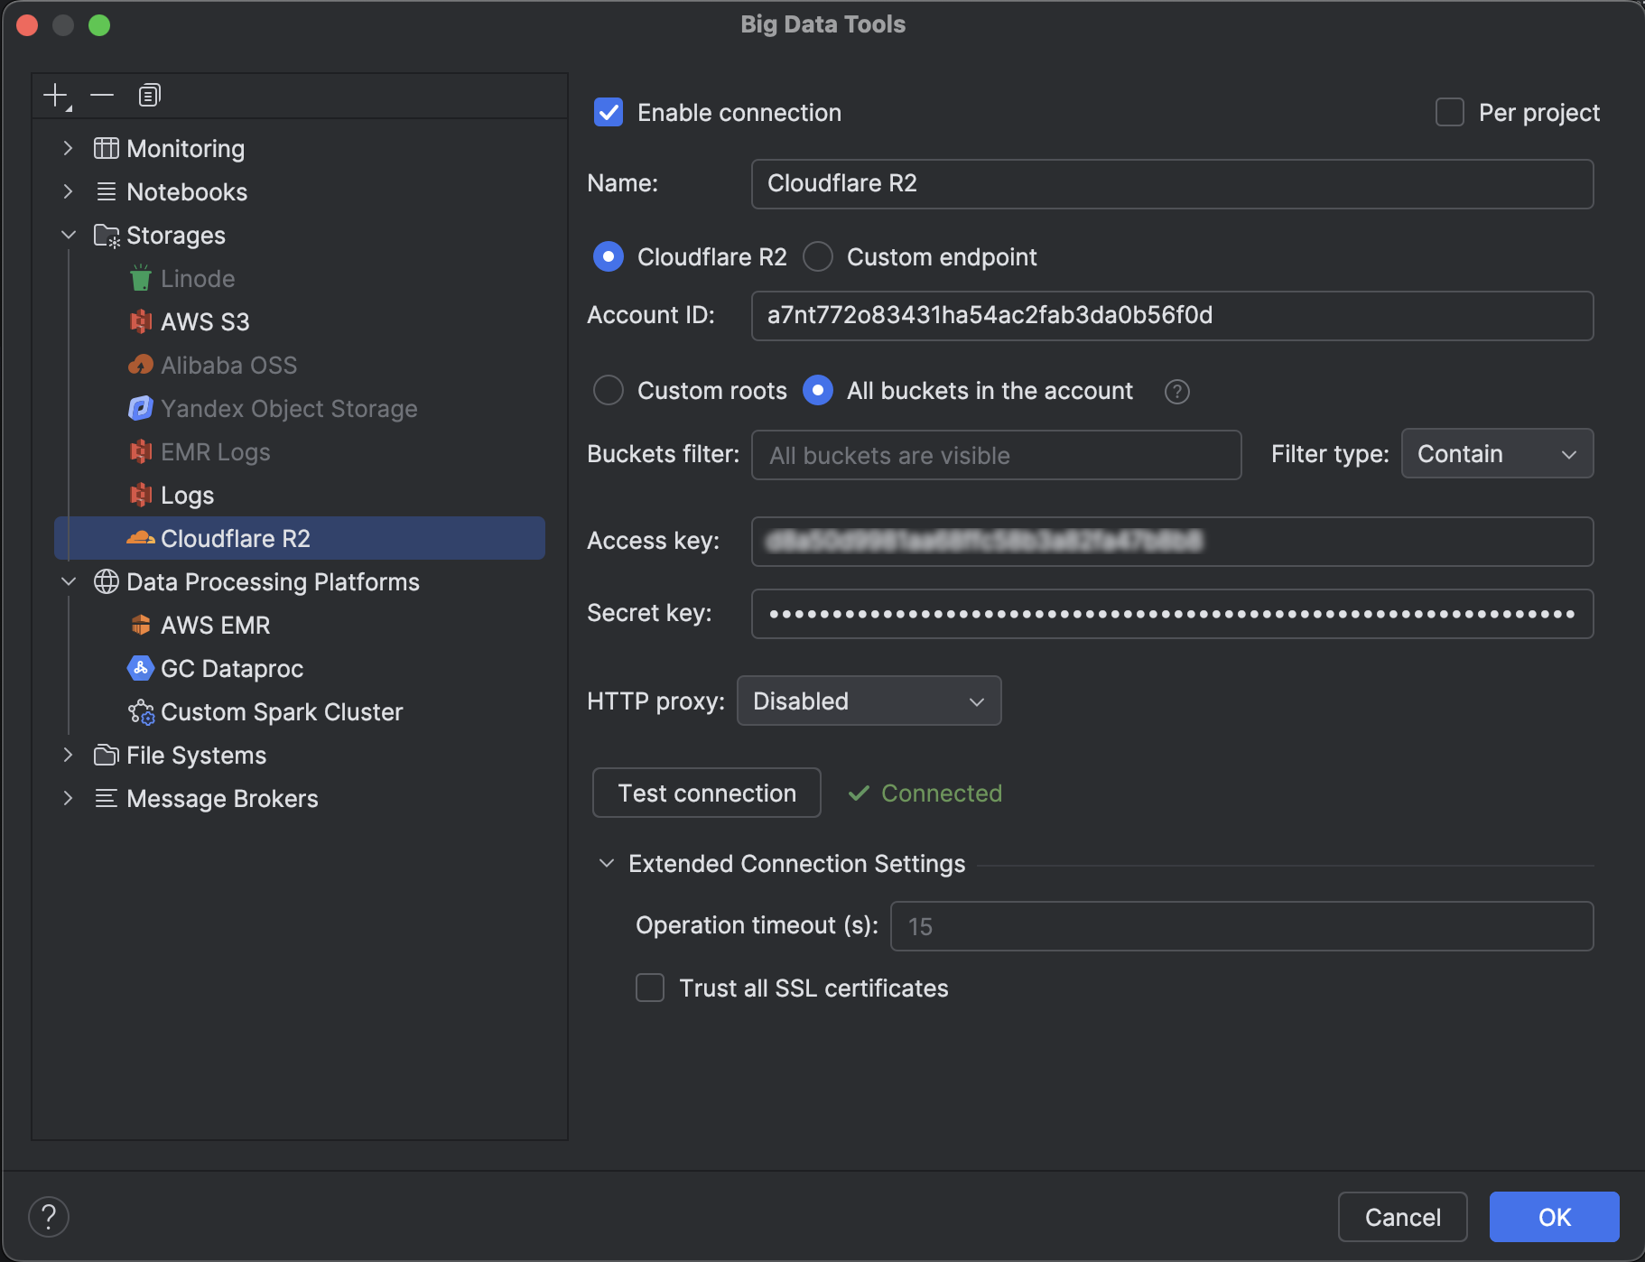Expand the Message Brokers section
The width and height of the screenshot is (1645, 1262).
(x=69, y=798)
